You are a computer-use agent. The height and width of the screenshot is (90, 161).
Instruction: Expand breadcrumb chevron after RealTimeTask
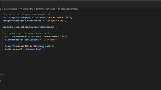[18, 9]
